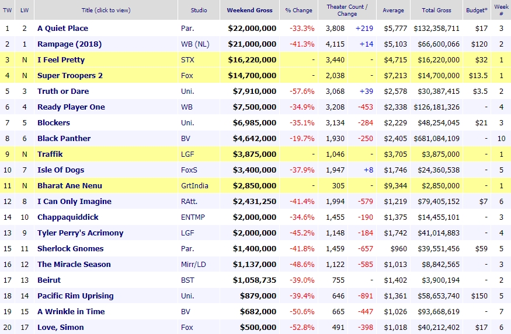Select the -19.7% change value
511x334 pixels.
pyautogui.click(x=302, y=139)
